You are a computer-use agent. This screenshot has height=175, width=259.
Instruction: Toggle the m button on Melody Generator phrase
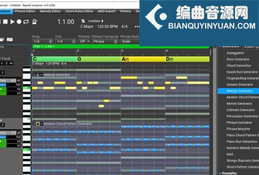41,75
